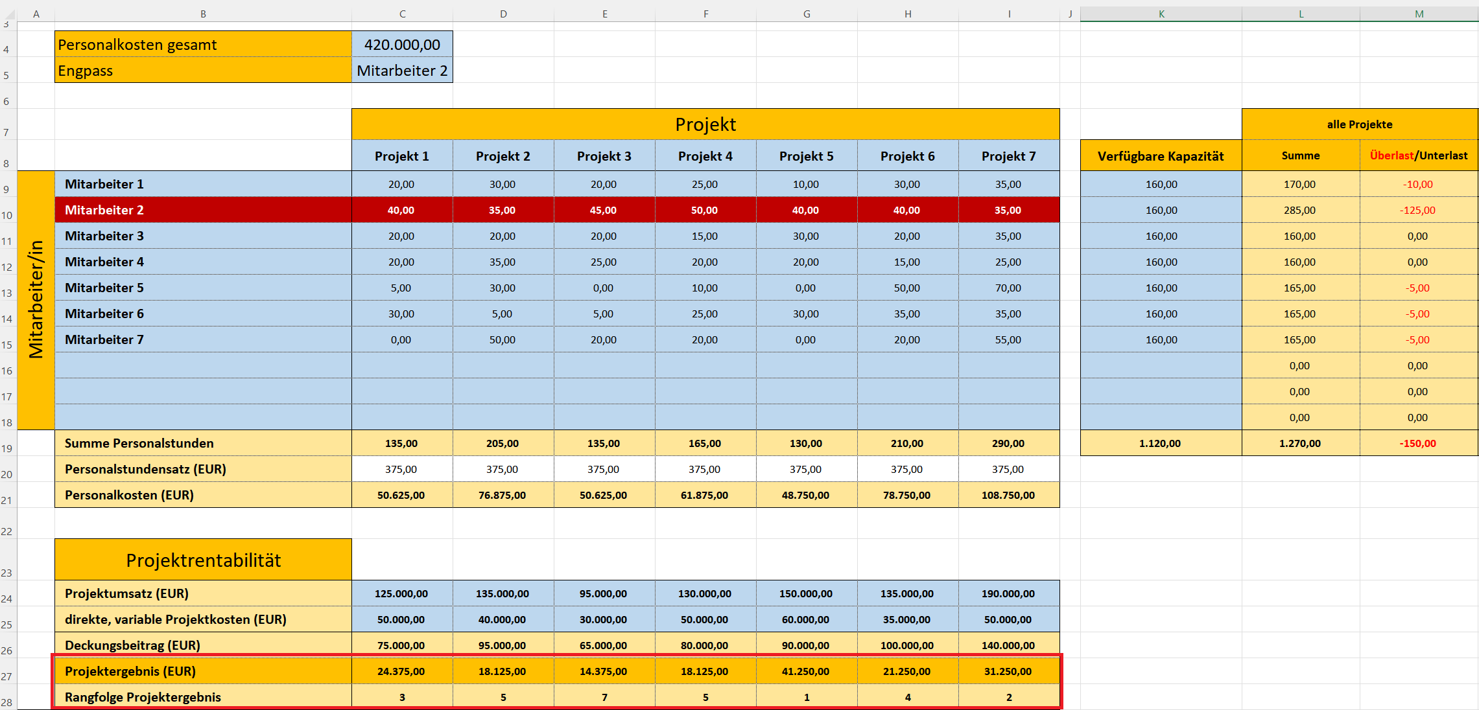This screenshot has width=1479, height=710.
Task: Click the Personalkosten gesamt value 420.000,00
Action: [402, 45]
